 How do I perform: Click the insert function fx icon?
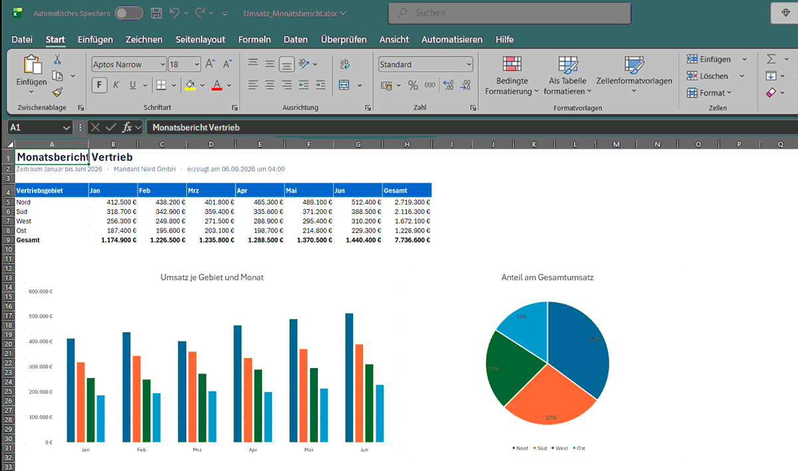127,127
